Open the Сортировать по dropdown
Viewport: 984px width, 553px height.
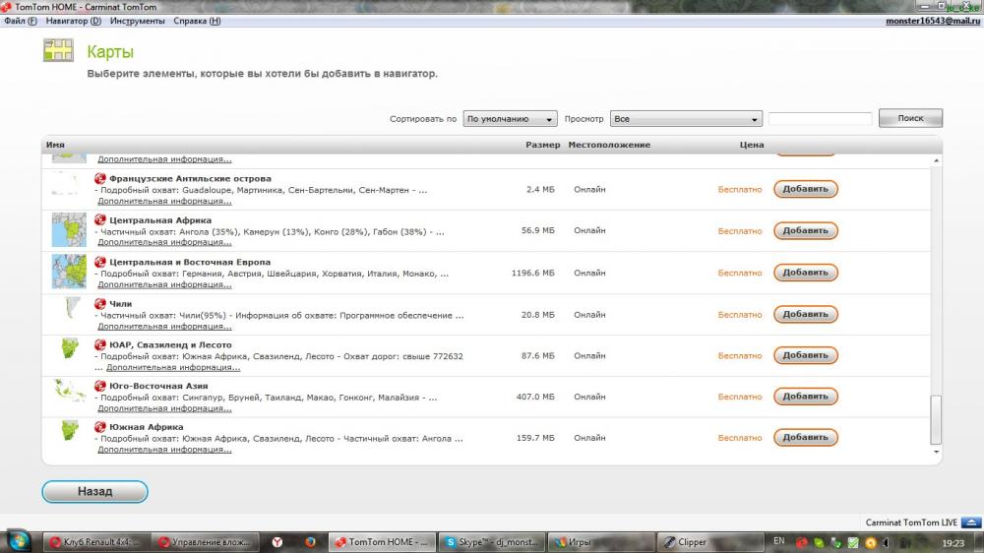pos(510,119)
